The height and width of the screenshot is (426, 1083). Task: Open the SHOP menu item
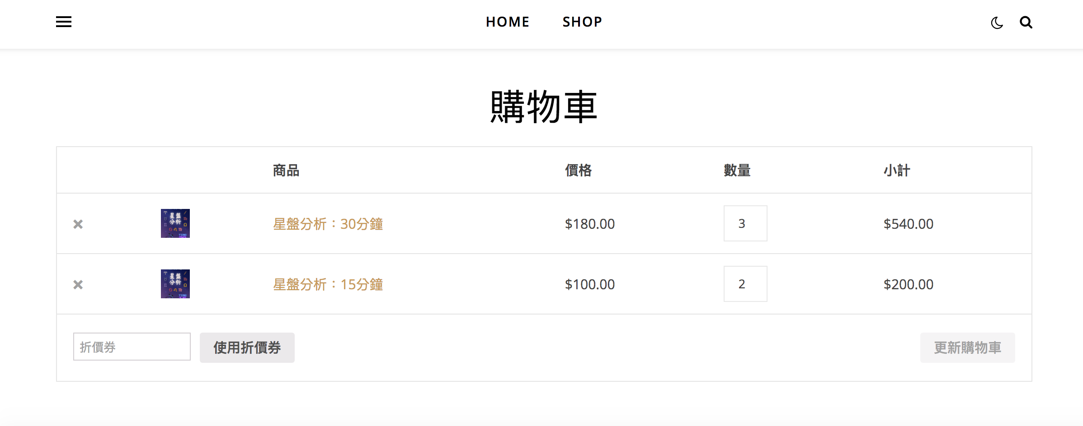click(582, 22)
